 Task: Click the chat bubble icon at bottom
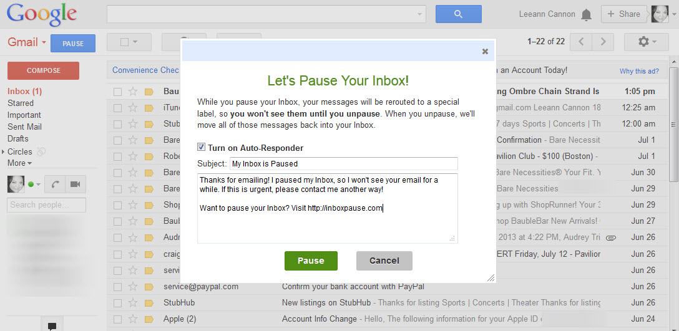(x=52, y=326)
